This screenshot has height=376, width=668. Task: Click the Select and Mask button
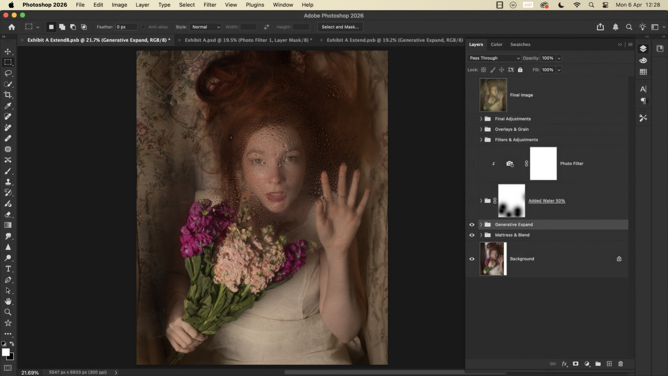[x=340, y=27]
